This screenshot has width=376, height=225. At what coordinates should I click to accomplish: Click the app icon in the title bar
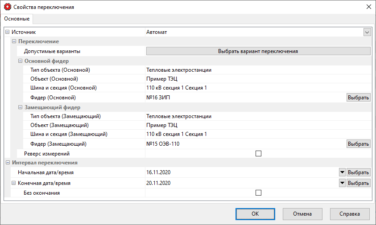[x=7, y=7]
